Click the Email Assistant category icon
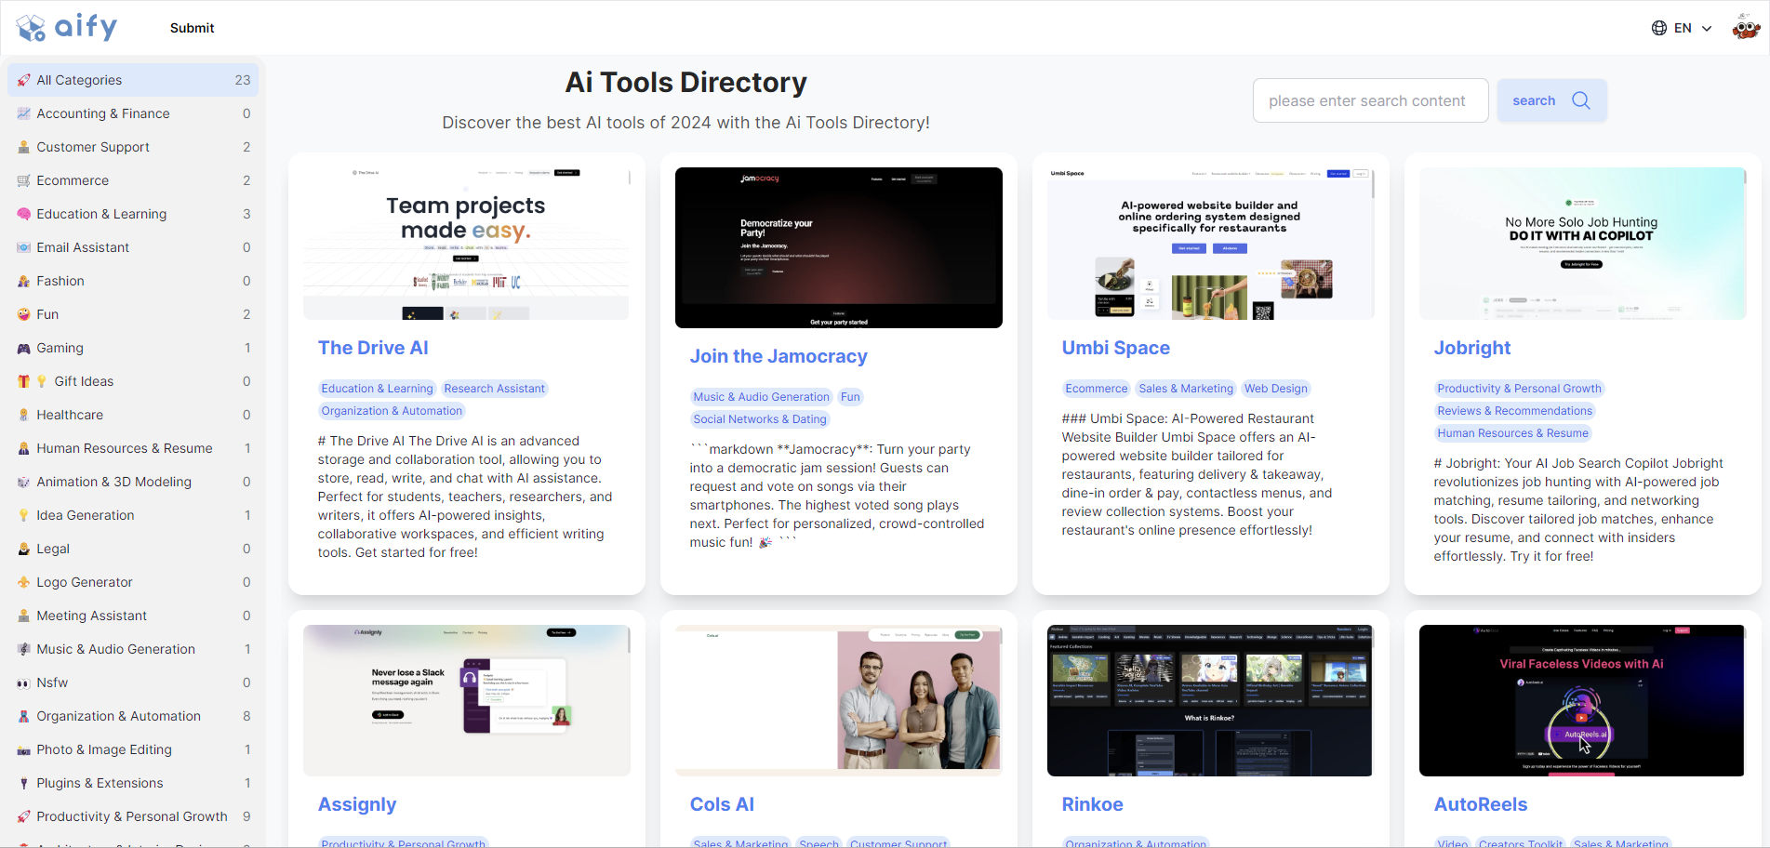 tap(24, 247)
